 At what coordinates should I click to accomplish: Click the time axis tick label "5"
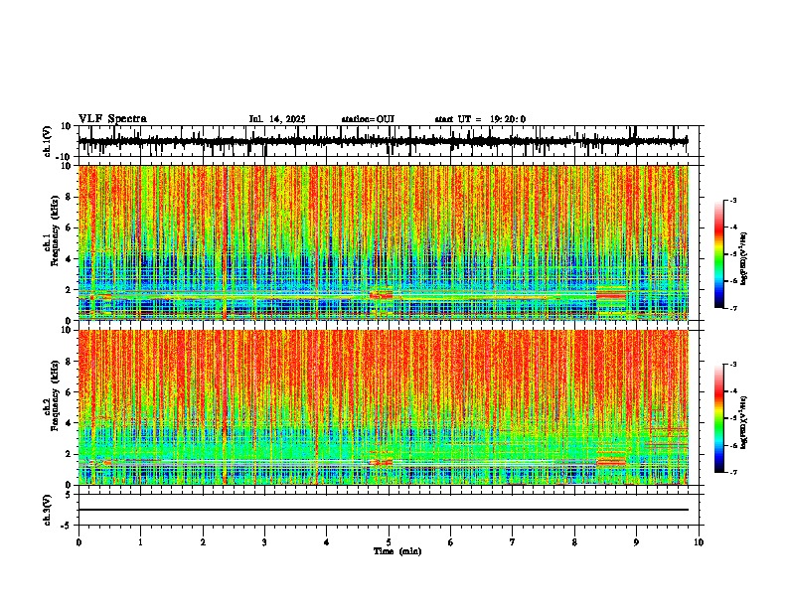(389, 542)
